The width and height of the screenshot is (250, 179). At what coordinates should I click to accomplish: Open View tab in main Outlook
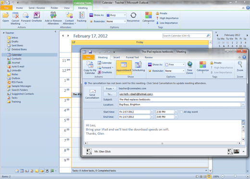pyautogui.click(x=67, y=8)
